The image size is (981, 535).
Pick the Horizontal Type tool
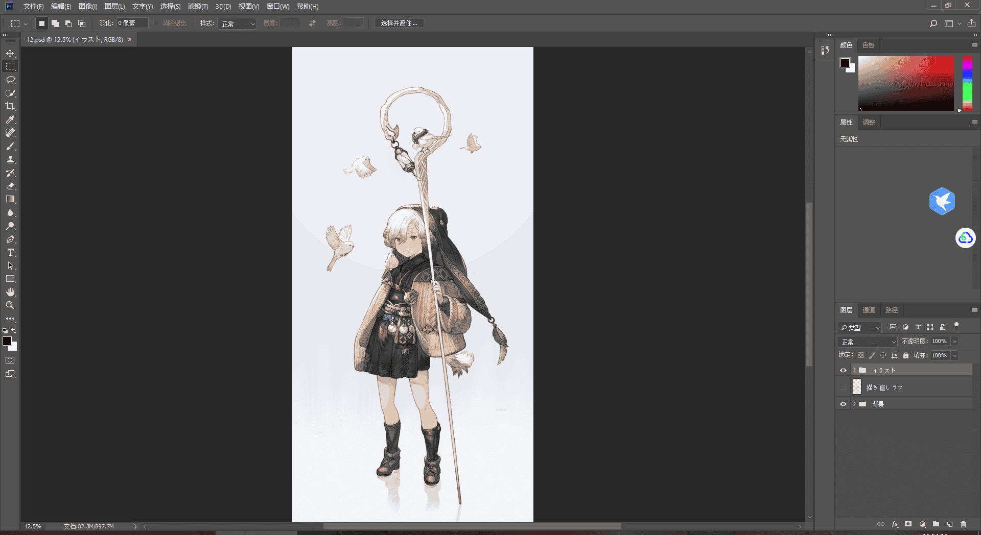tap(10, 252)
